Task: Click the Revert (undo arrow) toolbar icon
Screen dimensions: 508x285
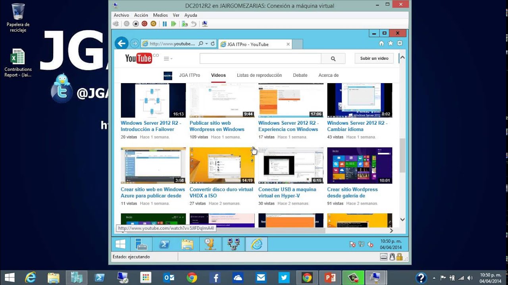Action: [194, 24]
